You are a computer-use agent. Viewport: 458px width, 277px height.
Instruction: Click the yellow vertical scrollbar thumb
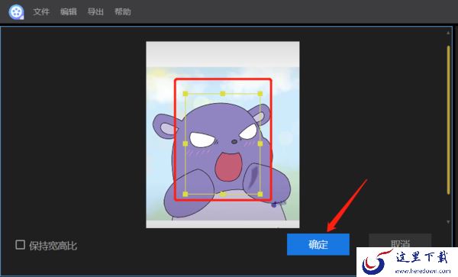tap(448, 120)
